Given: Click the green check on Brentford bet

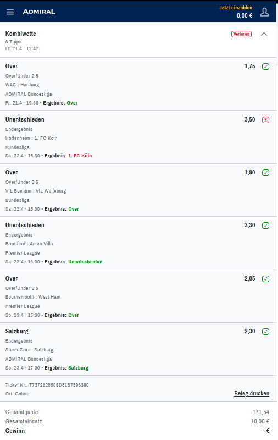Looking at the screenshot, I should (x=266, y=226).
